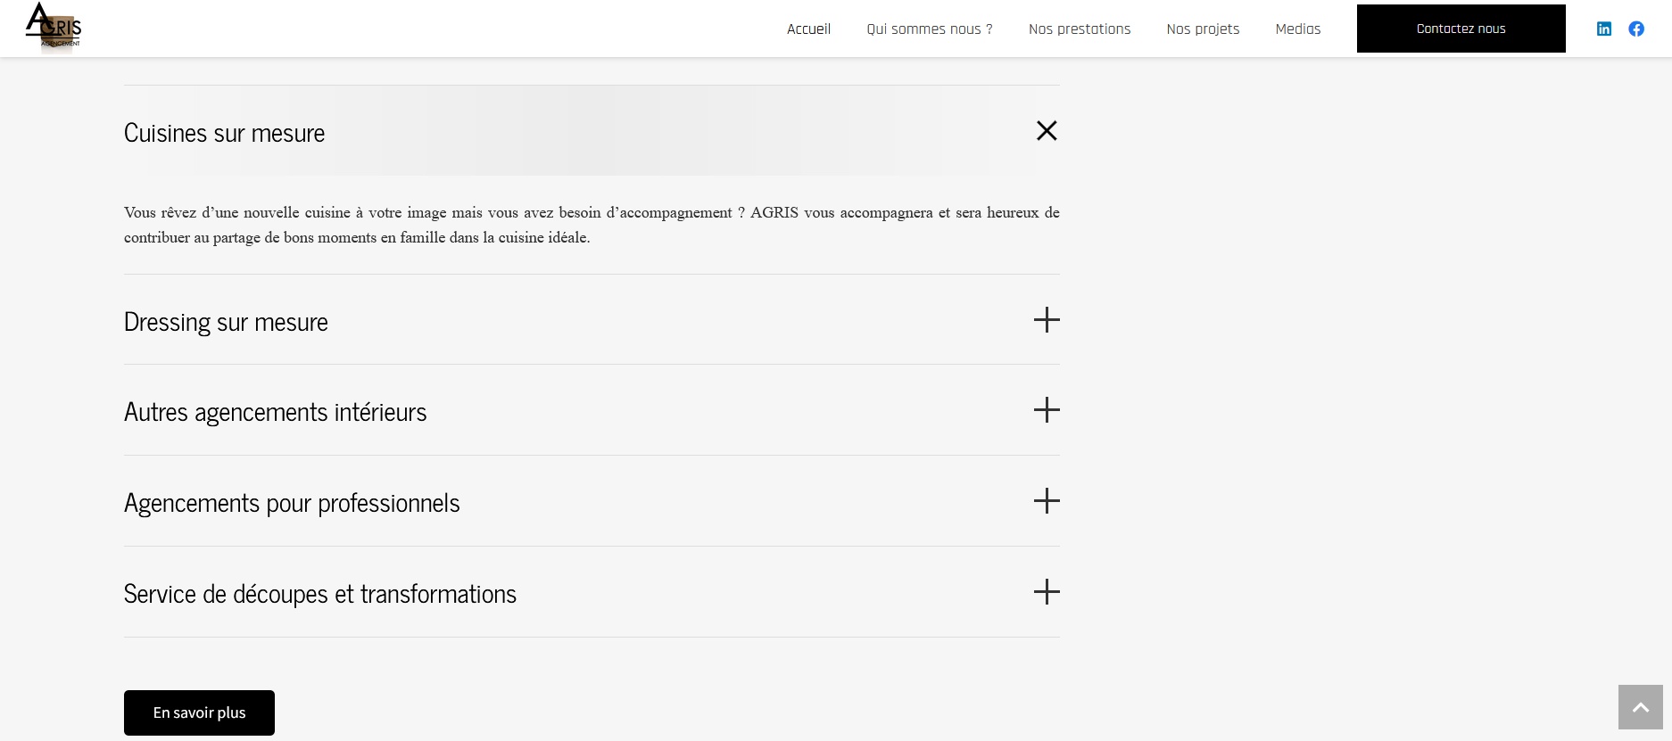Open Qui sommes nous ? menu
The image size is (1672, 741).
930,29
